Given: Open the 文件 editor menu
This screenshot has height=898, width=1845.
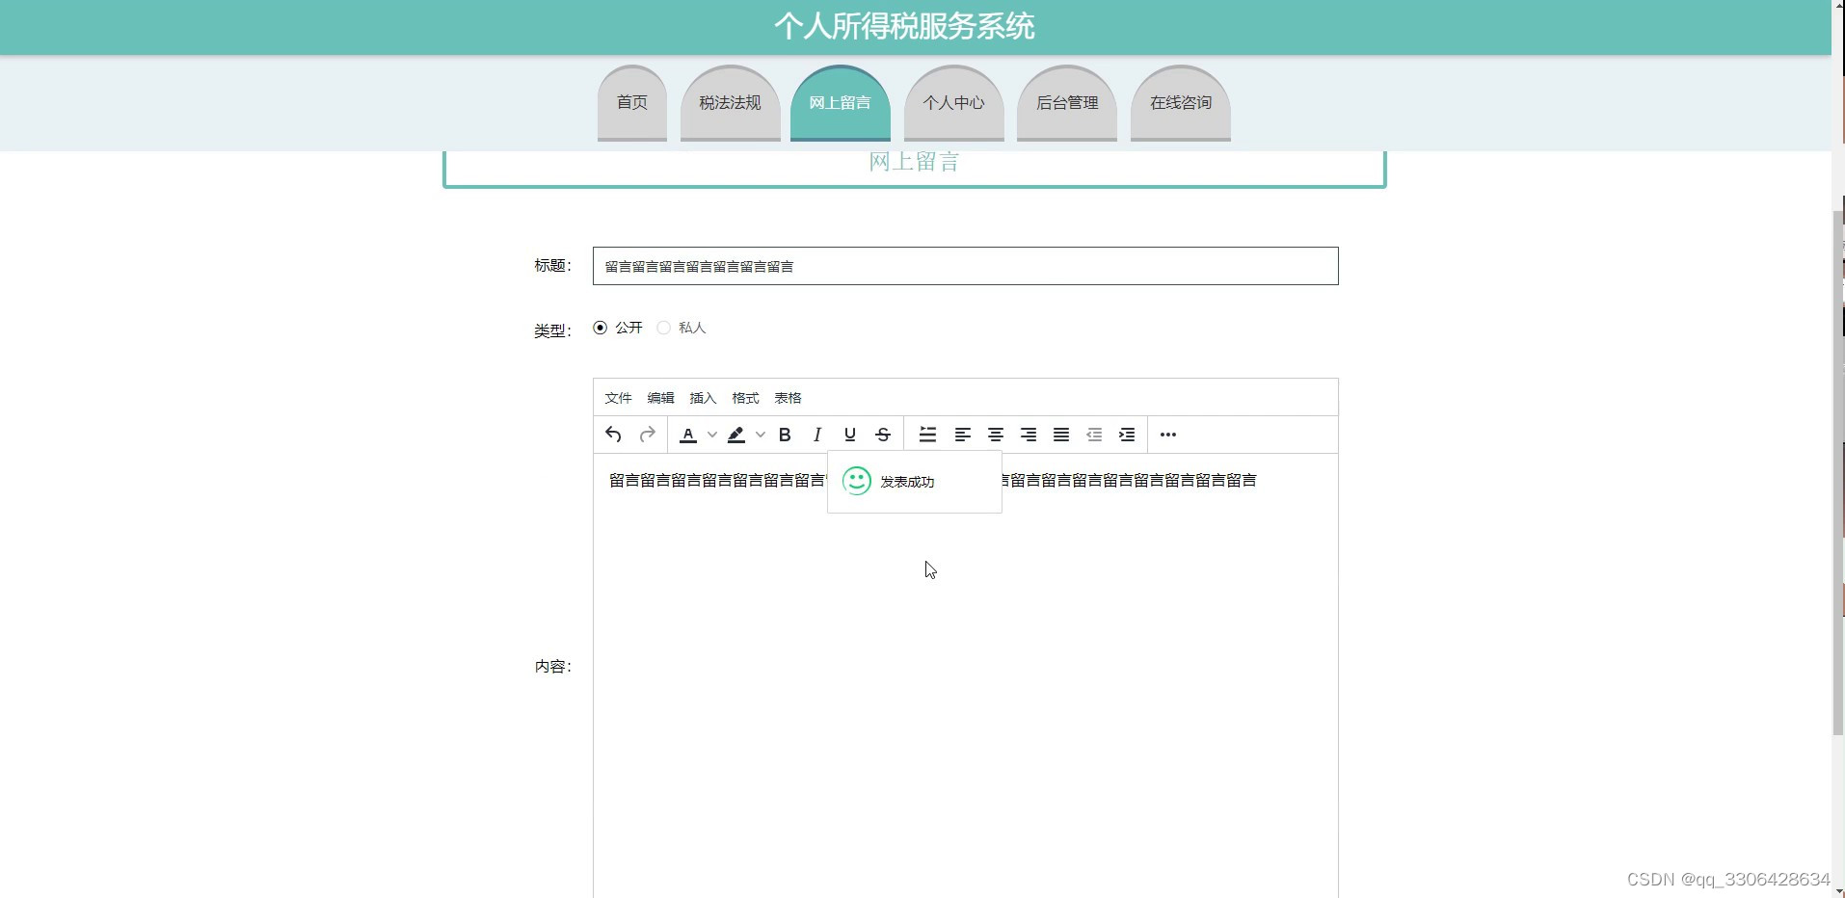Looking at the screenshot, I should [x=618, y=398].
